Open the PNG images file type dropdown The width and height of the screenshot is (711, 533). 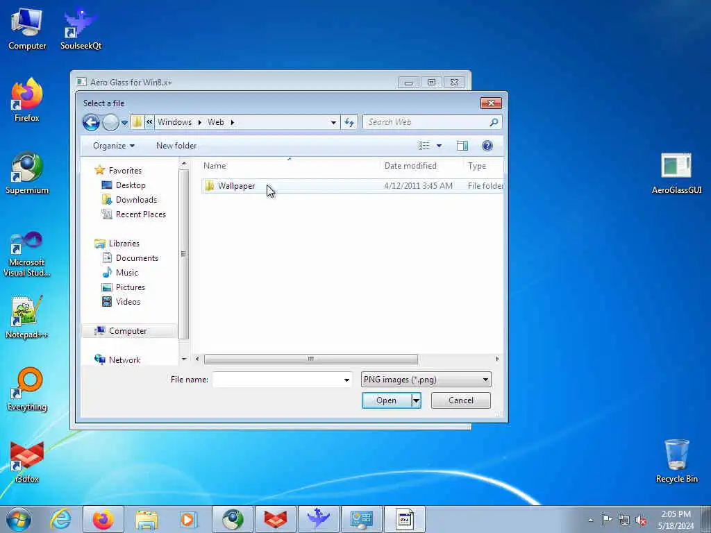tap(426, 380)
